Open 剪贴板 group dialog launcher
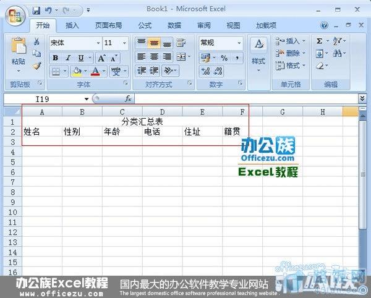The width and height of the screenshot is (371, 298). (40, 83)
